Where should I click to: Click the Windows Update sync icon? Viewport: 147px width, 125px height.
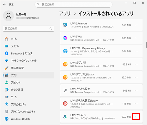(6, 119)
